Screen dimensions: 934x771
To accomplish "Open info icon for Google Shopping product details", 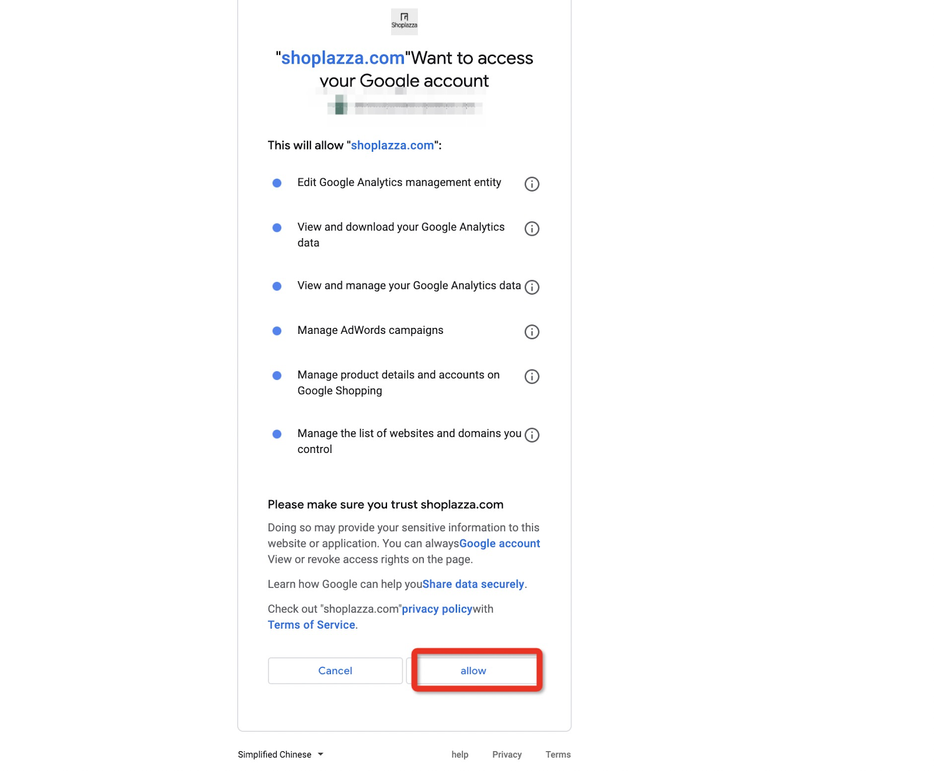I will pyautogui.click(x=532, y=376).
